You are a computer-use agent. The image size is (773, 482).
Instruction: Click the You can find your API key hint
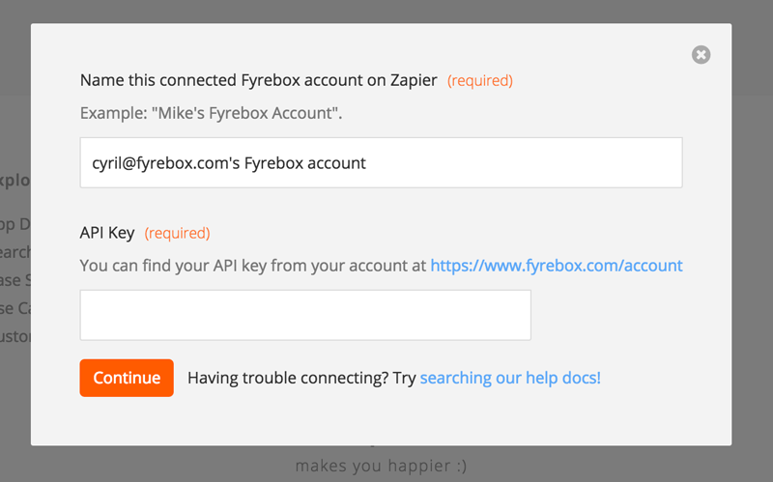(253, 266)
